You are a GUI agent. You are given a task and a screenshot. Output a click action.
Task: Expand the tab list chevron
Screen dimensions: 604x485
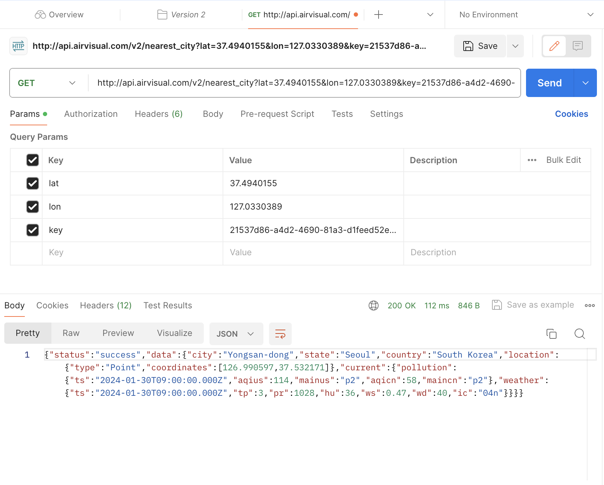coord(430,15)
